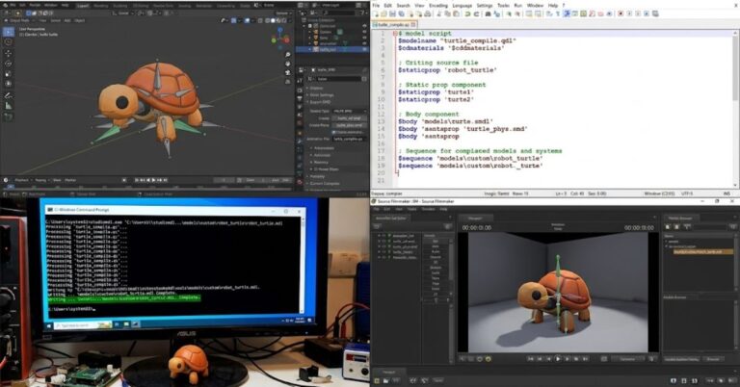
Task: Select the Rotate tool in Blender toolbar
Action: [9, 64]
